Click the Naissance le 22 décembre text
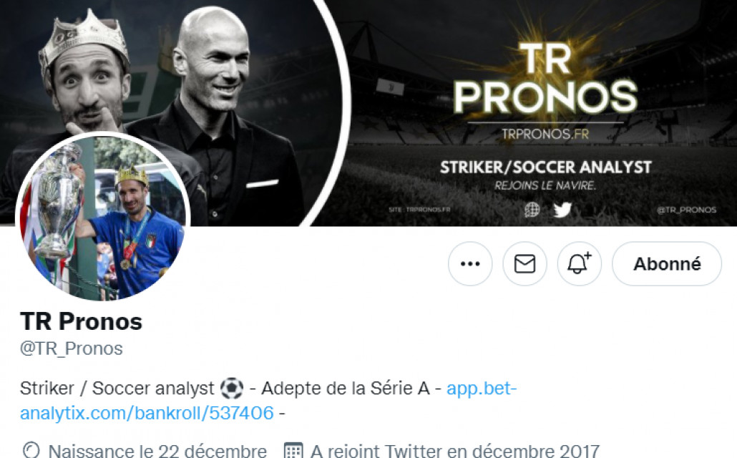The image size is (737, 458). (x=157, y=451)
